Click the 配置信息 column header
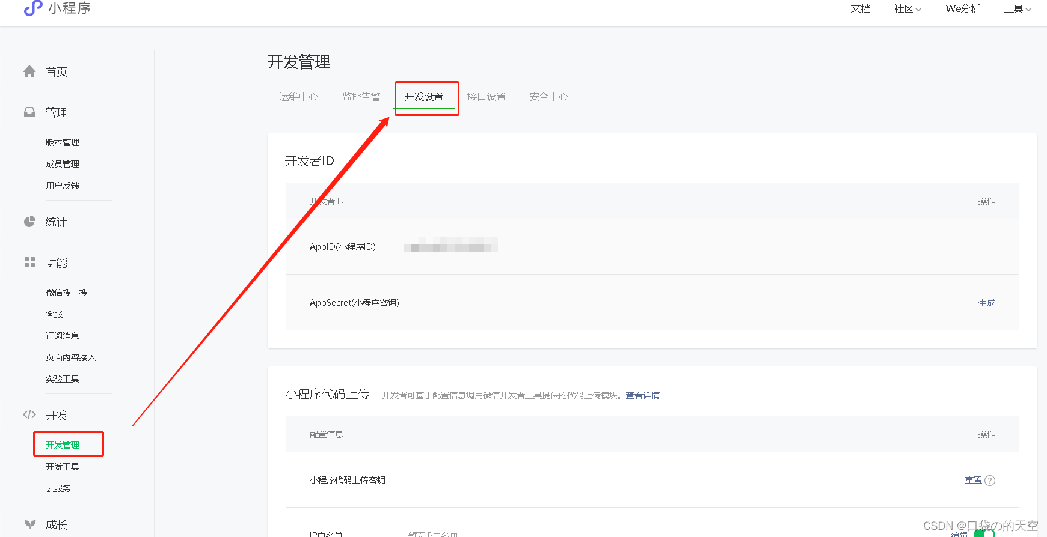 click(327, 434)
